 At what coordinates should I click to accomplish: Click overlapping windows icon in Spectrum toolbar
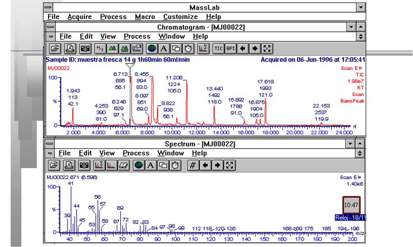tap(164, 165)
